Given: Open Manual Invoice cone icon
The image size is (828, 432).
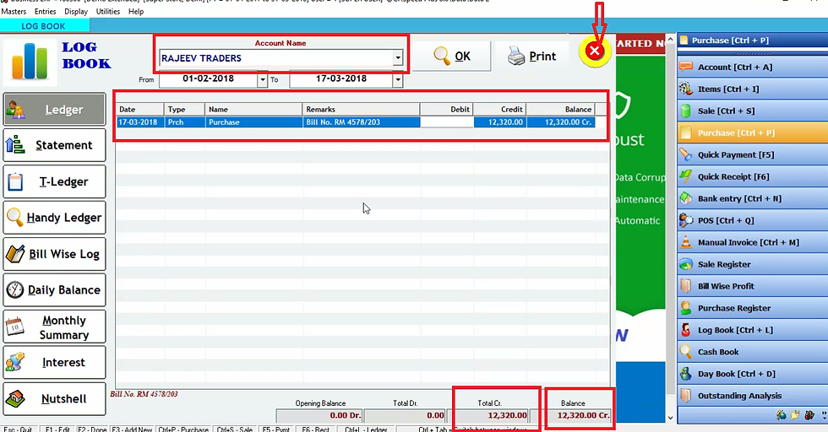Looking at the screenshot, I should pyautogui.click(x=686, y=242).
